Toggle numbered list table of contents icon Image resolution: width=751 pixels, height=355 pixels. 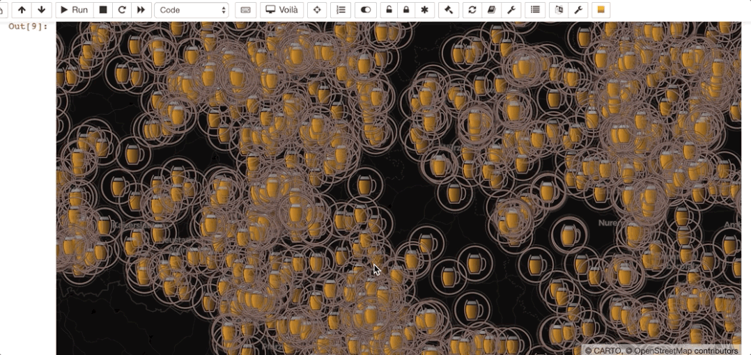341,10
